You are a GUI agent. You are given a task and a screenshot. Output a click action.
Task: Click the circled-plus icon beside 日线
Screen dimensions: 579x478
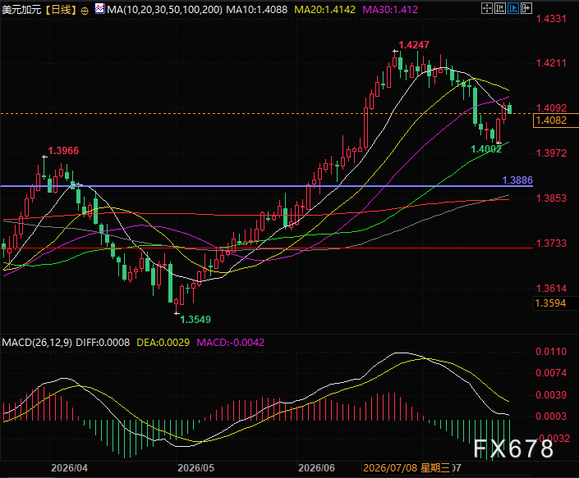point(85,11)
